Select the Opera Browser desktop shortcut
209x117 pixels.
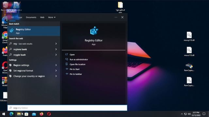[x=5, y=67]
